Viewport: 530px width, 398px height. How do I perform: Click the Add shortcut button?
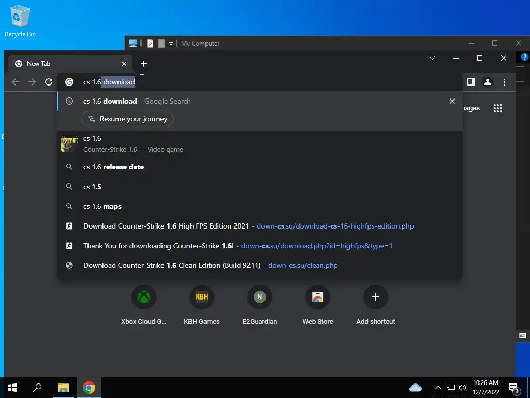tap(376, 305)
